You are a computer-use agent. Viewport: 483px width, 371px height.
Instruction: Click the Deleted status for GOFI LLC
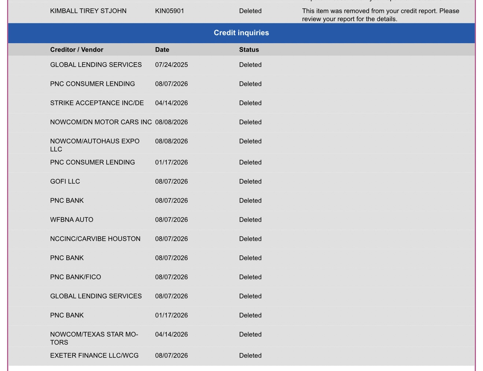point(250,181)
